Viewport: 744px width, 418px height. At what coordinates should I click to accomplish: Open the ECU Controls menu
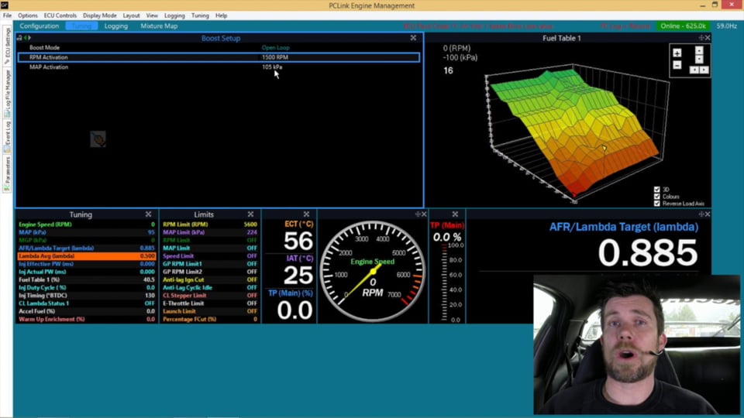click(60, 15)
